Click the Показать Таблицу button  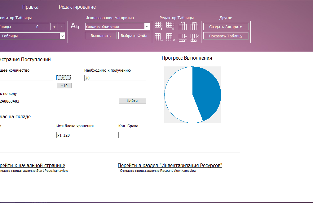click(x=226, y=36)
